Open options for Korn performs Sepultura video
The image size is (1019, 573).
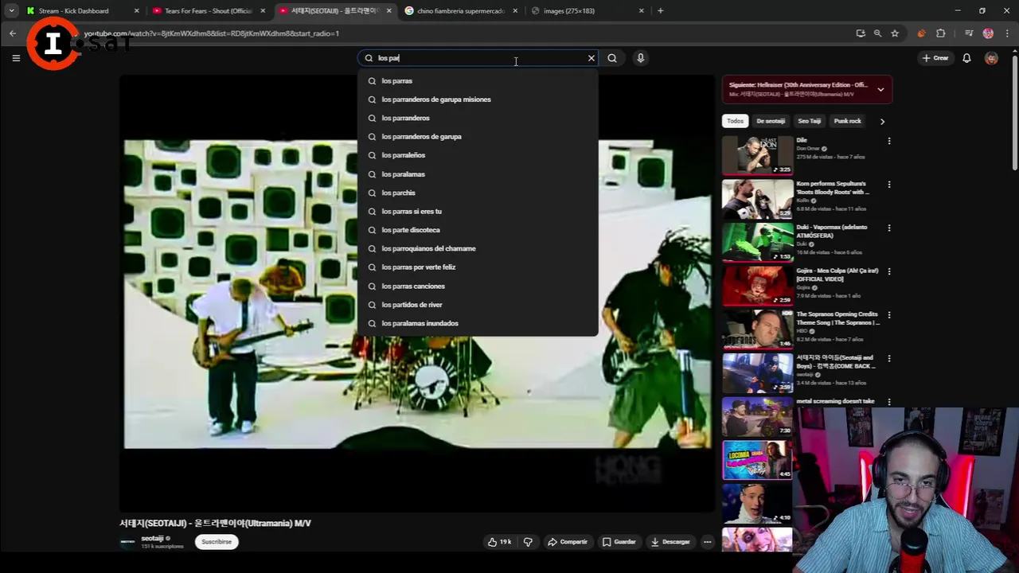pyautogui.click(x=889, y=185)
